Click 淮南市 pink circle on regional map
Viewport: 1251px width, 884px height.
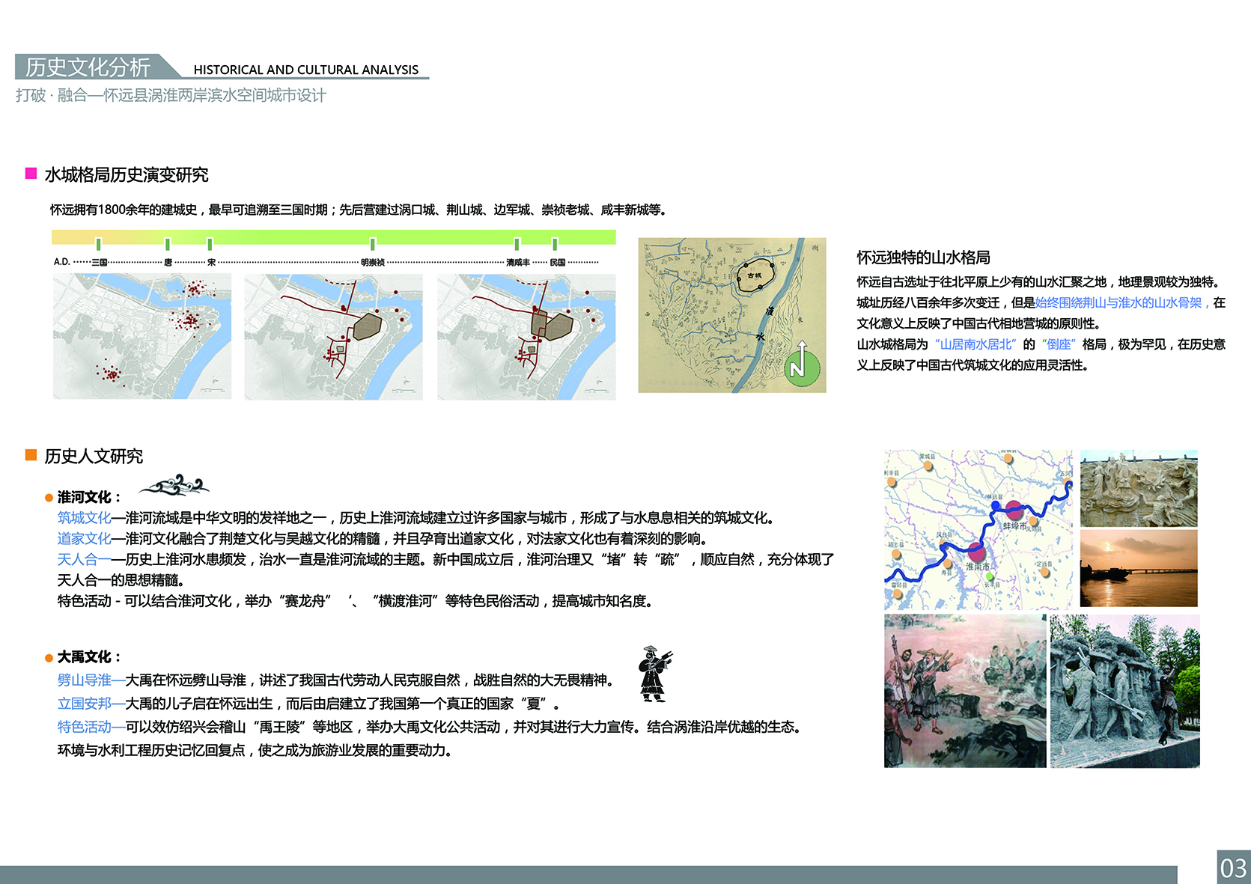click(x=976, y=552)
